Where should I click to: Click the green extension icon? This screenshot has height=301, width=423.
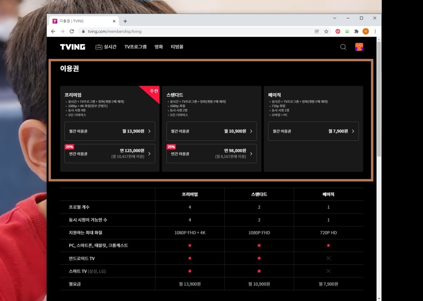(347, 31)
